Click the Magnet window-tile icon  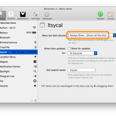[35, 62]
